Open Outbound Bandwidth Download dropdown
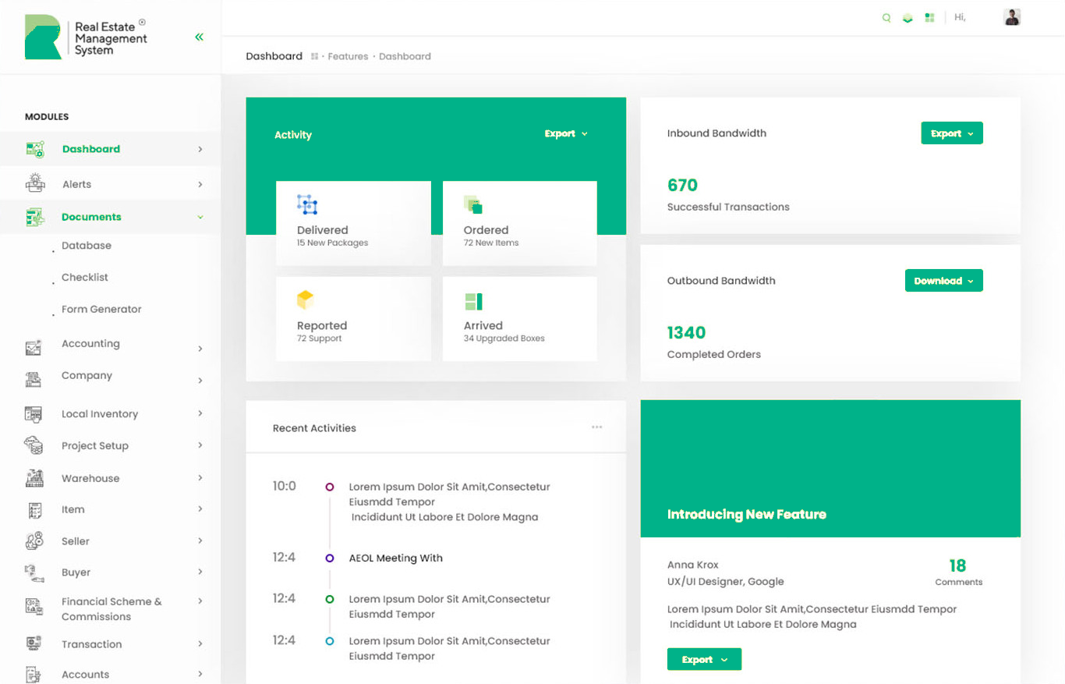The height and width of the screenshot is (684, 1065). tap(943, 281)
